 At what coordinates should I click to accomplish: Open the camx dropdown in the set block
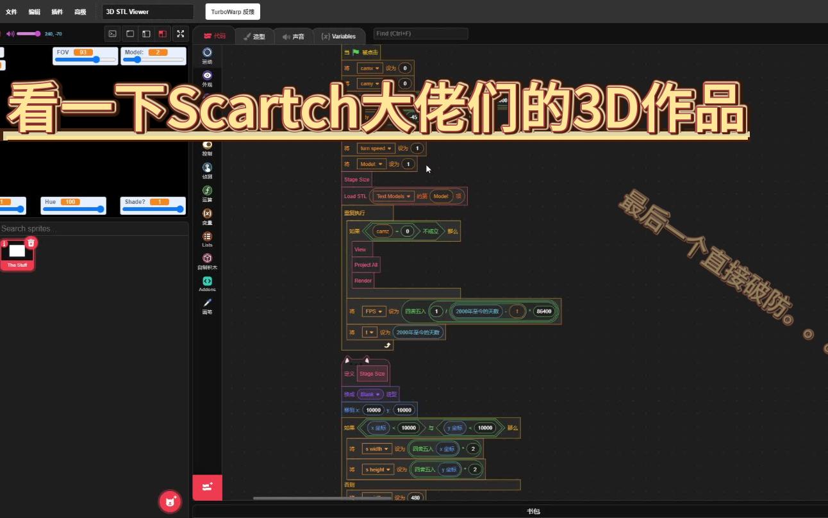(x=368, y=68)
